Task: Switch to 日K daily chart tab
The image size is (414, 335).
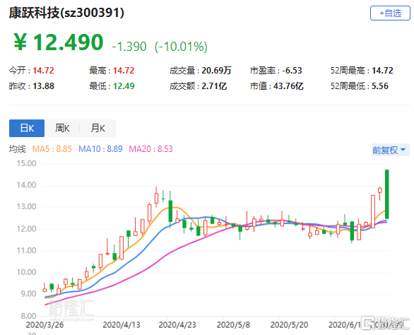Action: [x=27, y=128]
